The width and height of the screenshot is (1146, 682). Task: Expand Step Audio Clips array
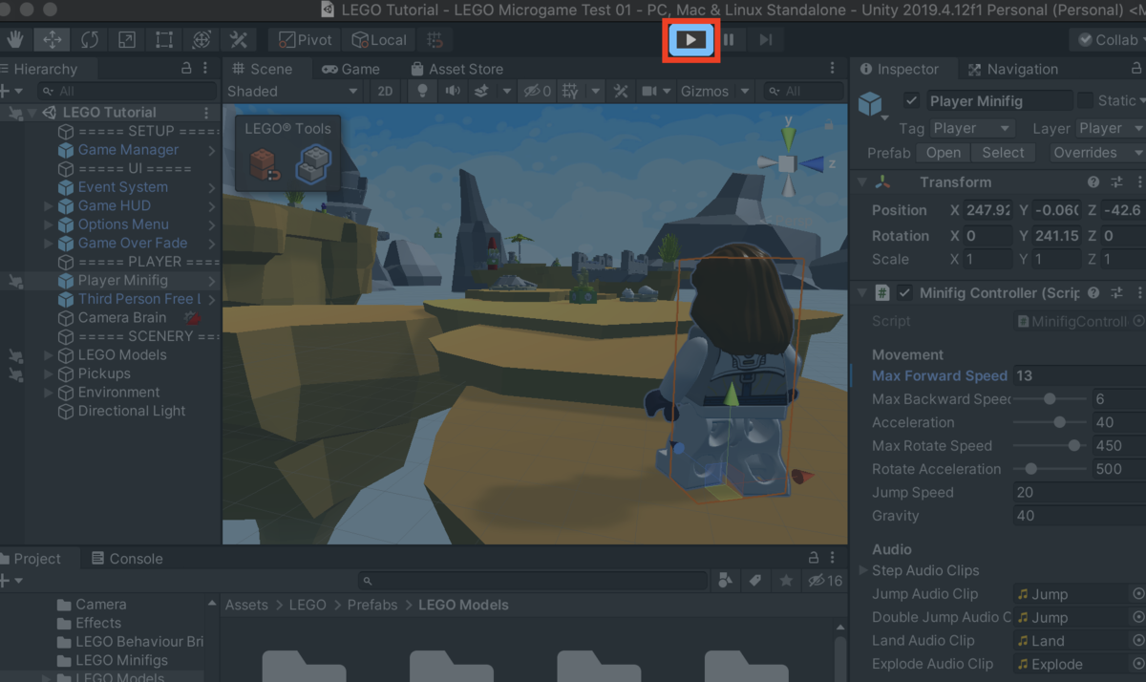pyautogui.click(x=863, y=570)
